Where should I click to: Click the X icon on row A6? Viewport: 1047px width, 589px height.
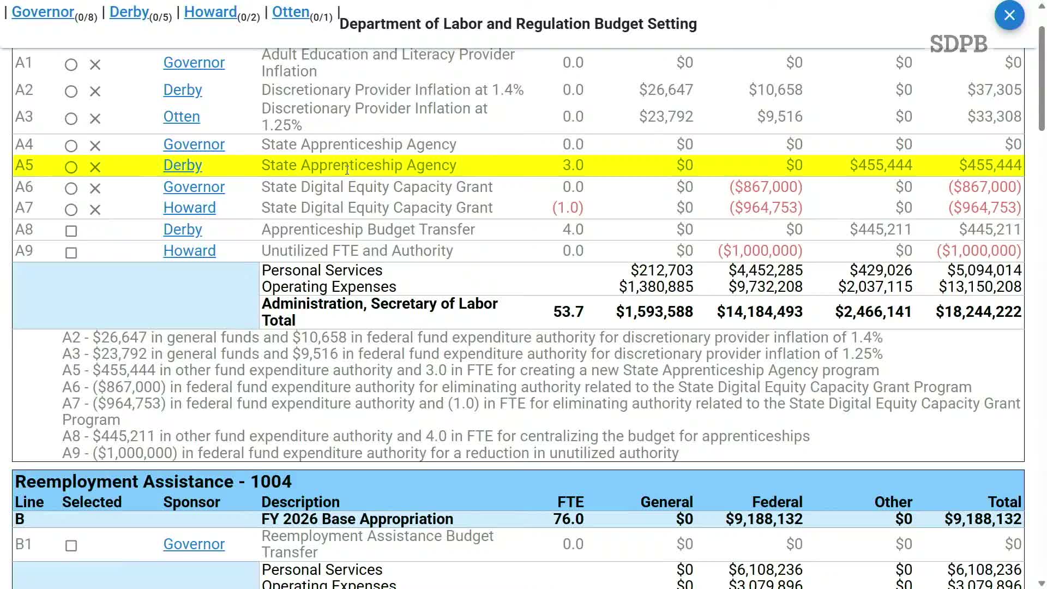[x=95, y=189]
